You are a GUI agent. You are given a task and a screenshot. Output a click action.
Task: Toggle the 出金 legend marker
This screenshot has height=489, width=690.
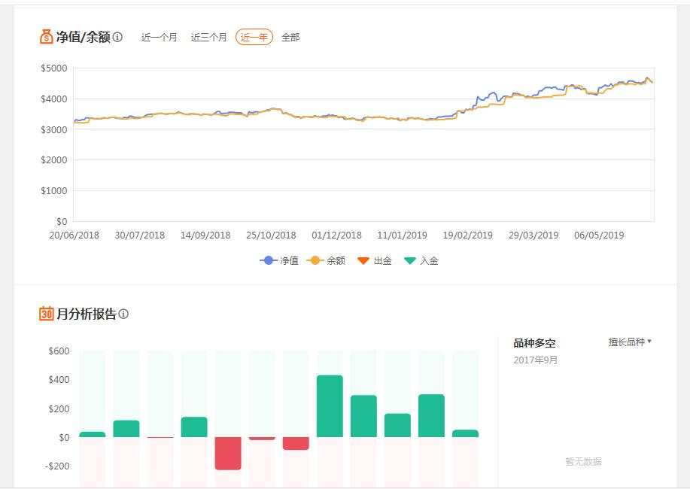point(375,260)
